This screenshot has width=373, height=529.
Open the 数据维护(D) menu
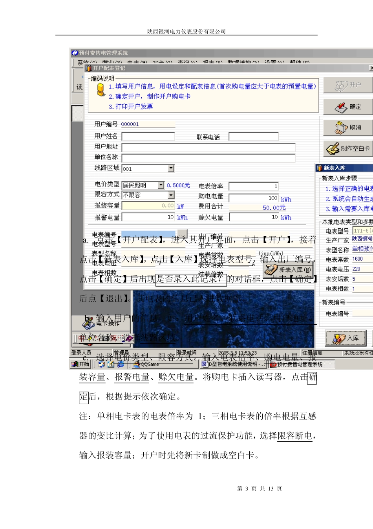[x=243, y=63]
